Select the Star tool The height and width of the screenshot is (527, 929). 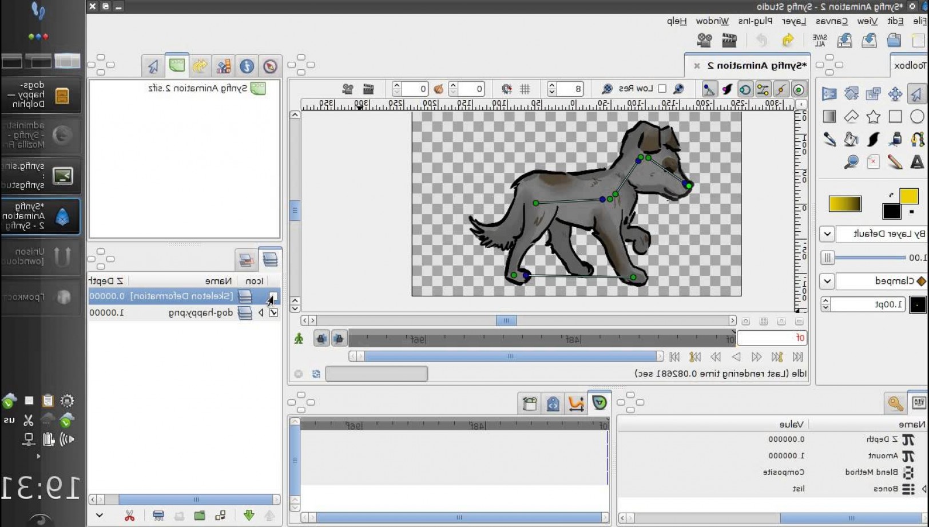[x=873, y=116]
